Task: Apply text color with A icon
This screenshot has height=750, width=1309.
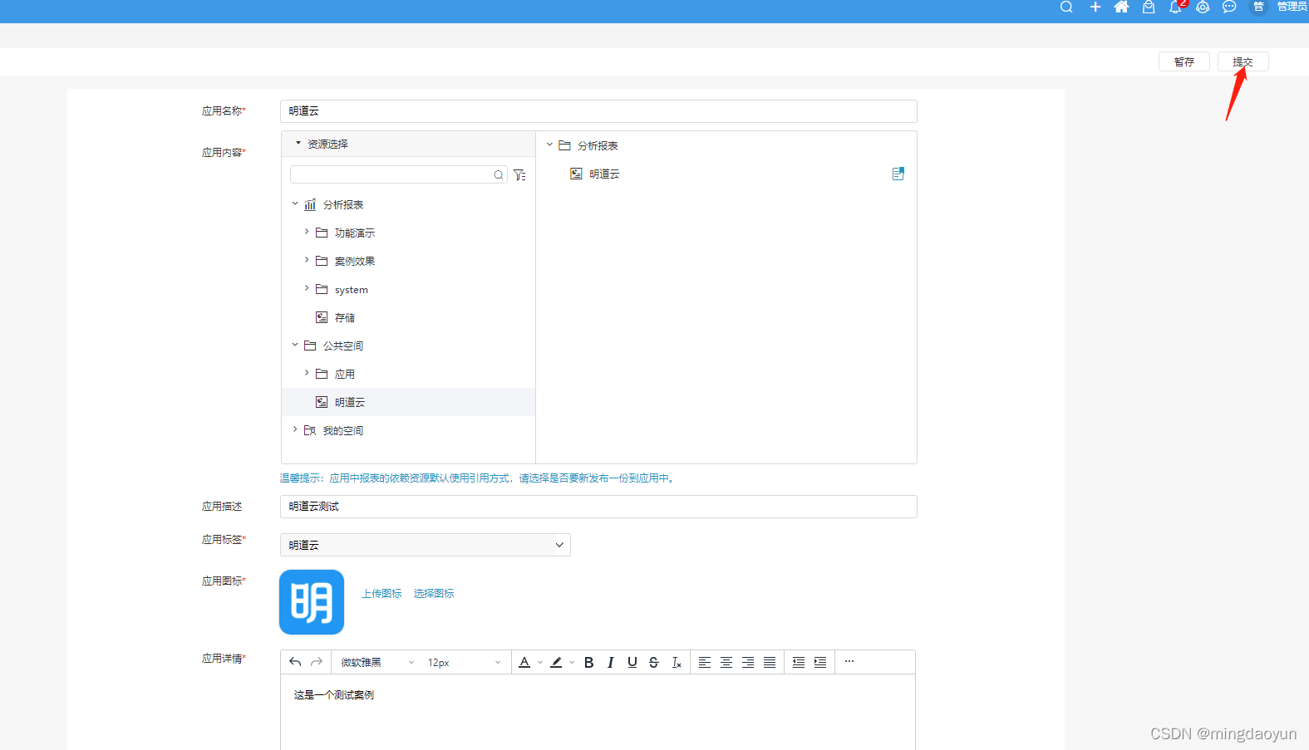Action: [x=524, y=662]
